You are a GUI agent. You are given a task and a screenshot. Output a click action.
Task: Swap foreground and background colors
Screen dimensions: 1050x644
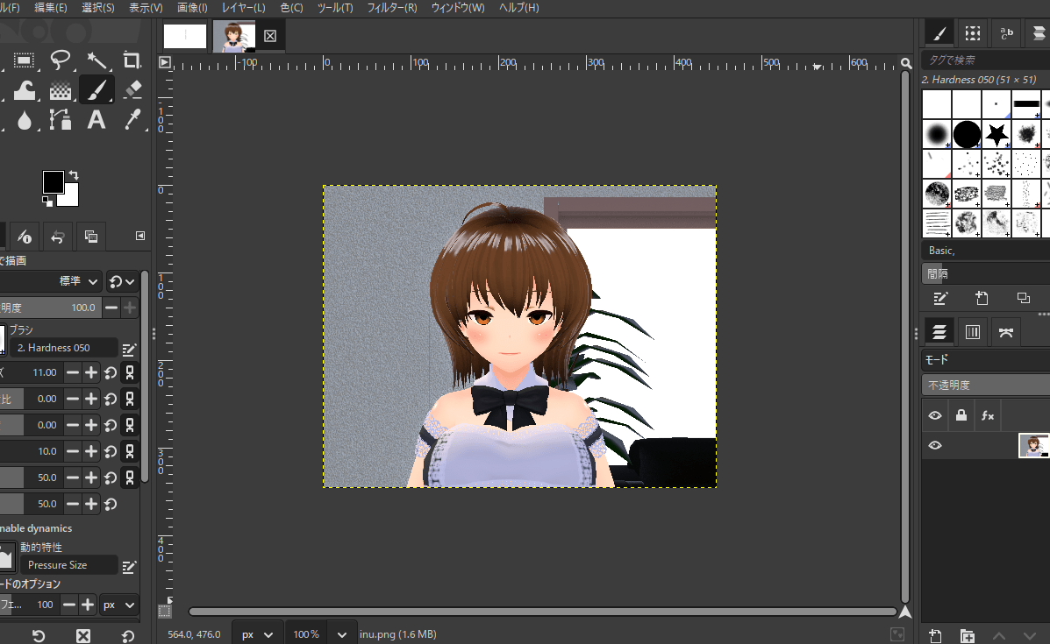(74, 175)
